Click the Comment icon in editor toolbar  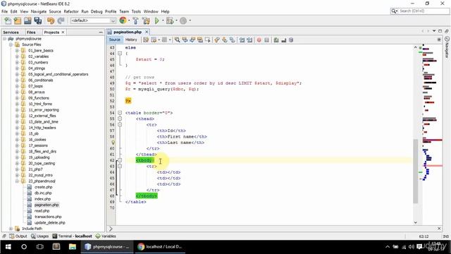point(276,40)
